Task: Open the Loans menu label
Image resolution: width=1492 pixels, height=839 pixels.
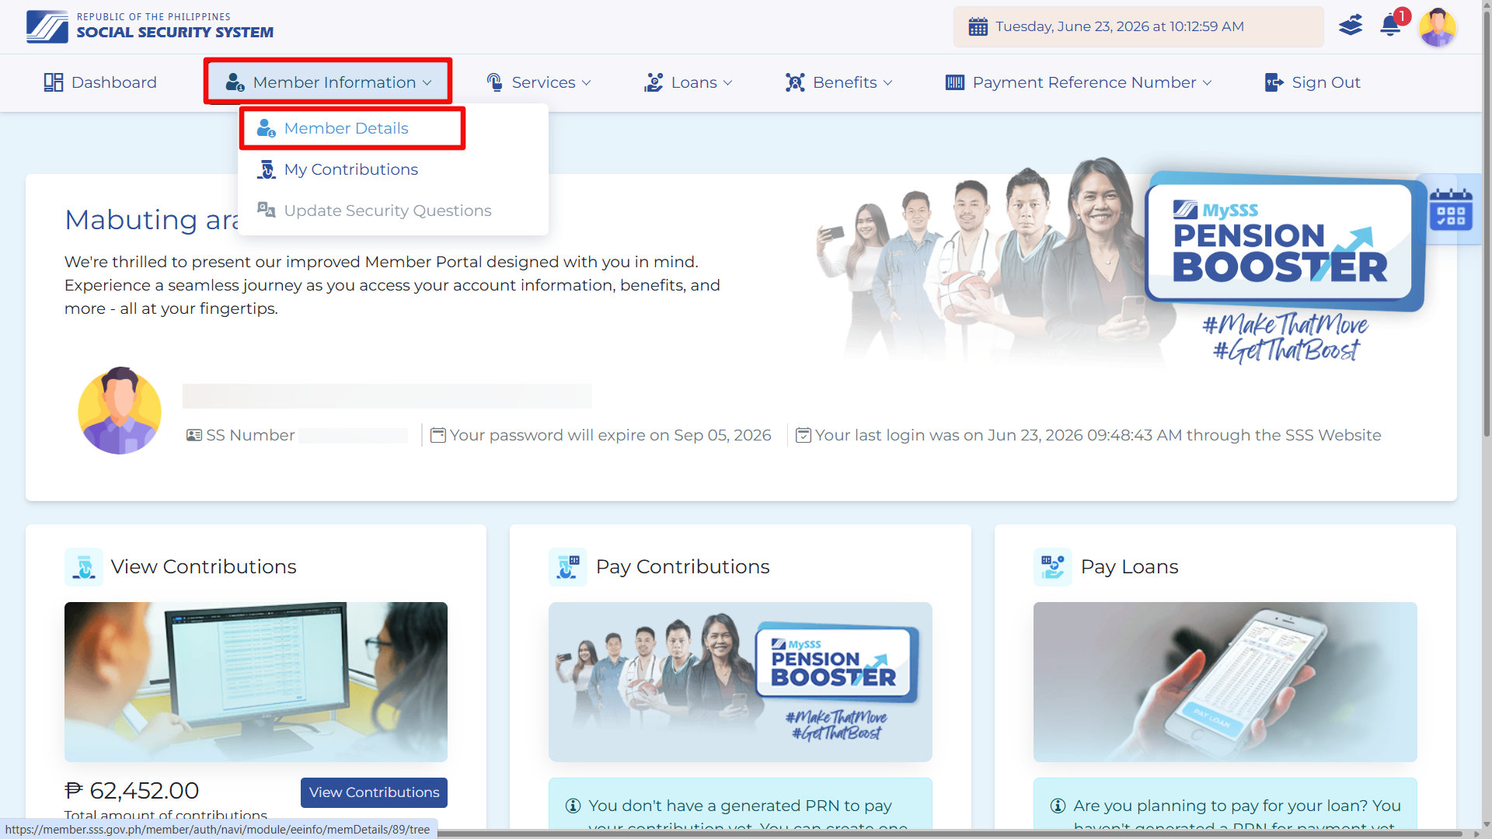Action: tap(694, 82)
